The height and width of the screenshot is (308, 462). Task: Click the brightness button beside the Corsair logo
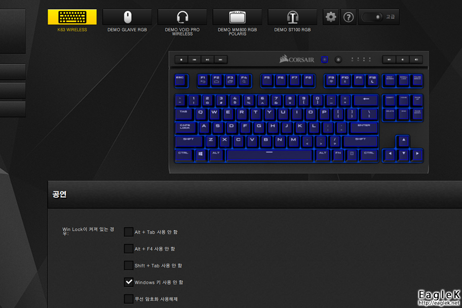pos(324,60)
